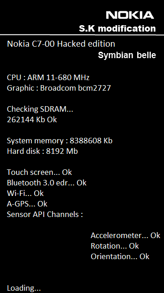
Task: Click the horizontal divider under the header
Action: 82,35
